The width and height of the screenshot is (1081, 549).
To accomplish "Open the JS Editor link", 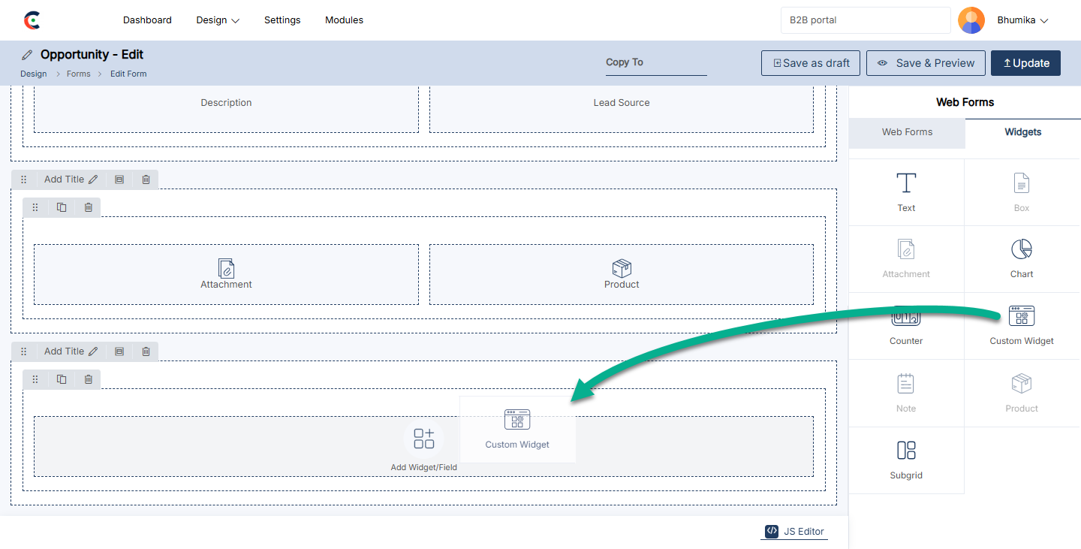I will coord(795,531).
